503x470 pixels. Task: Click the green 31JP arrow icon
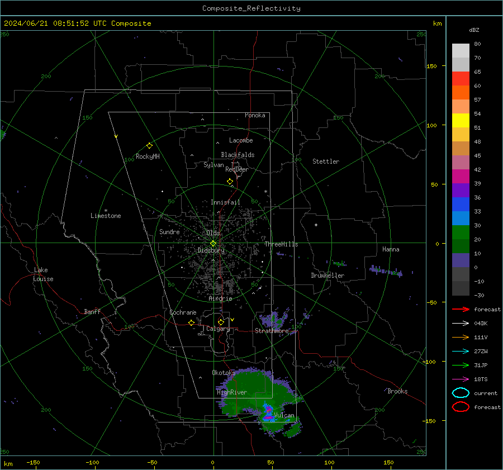pos(461,365)
